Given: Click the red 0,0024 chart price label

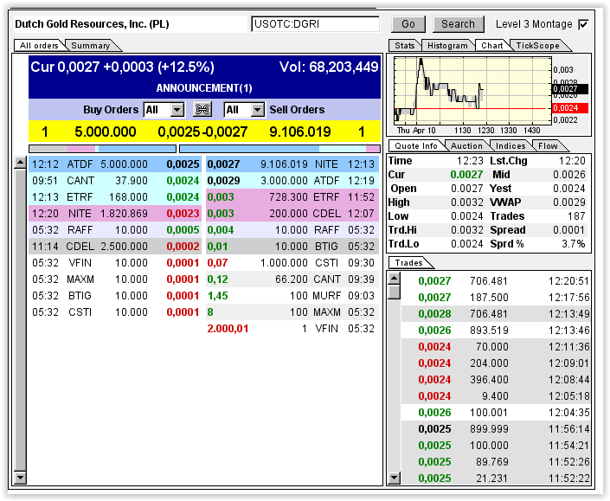Looking at the screenshot, I should click(570, 108).
